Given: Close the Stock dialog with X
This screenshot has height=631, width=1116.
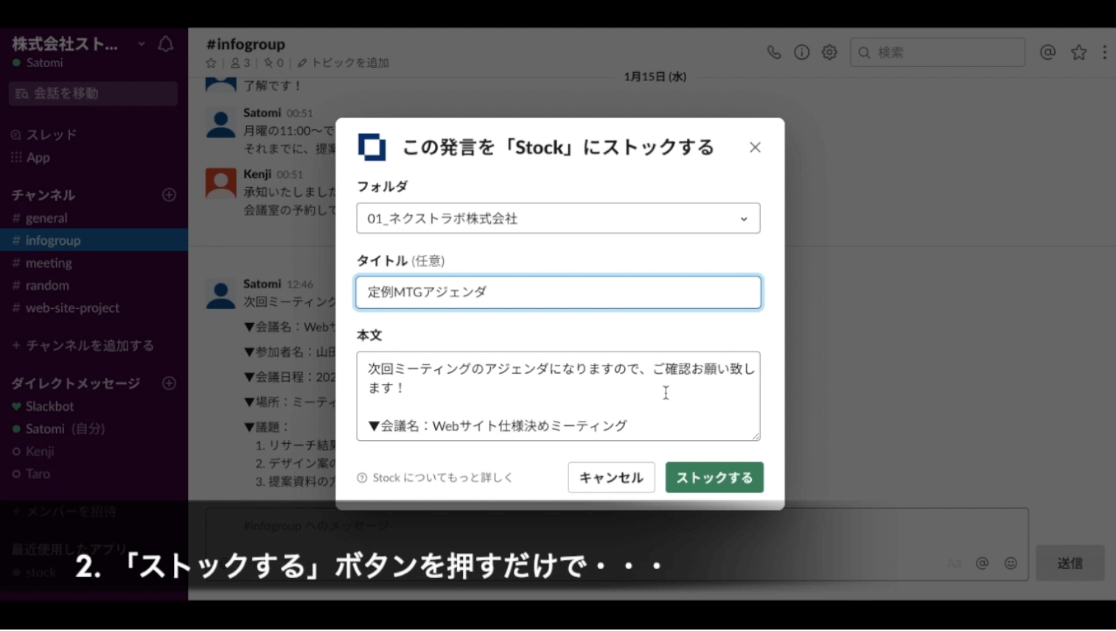Looking at the screenshot, I should 755,147.
